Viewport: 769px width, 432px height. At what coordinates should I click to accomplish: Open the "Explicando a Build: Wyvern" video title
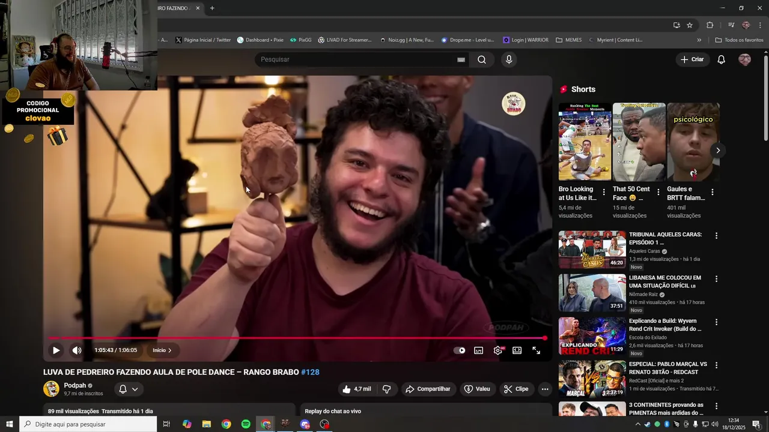coord(665,325)
